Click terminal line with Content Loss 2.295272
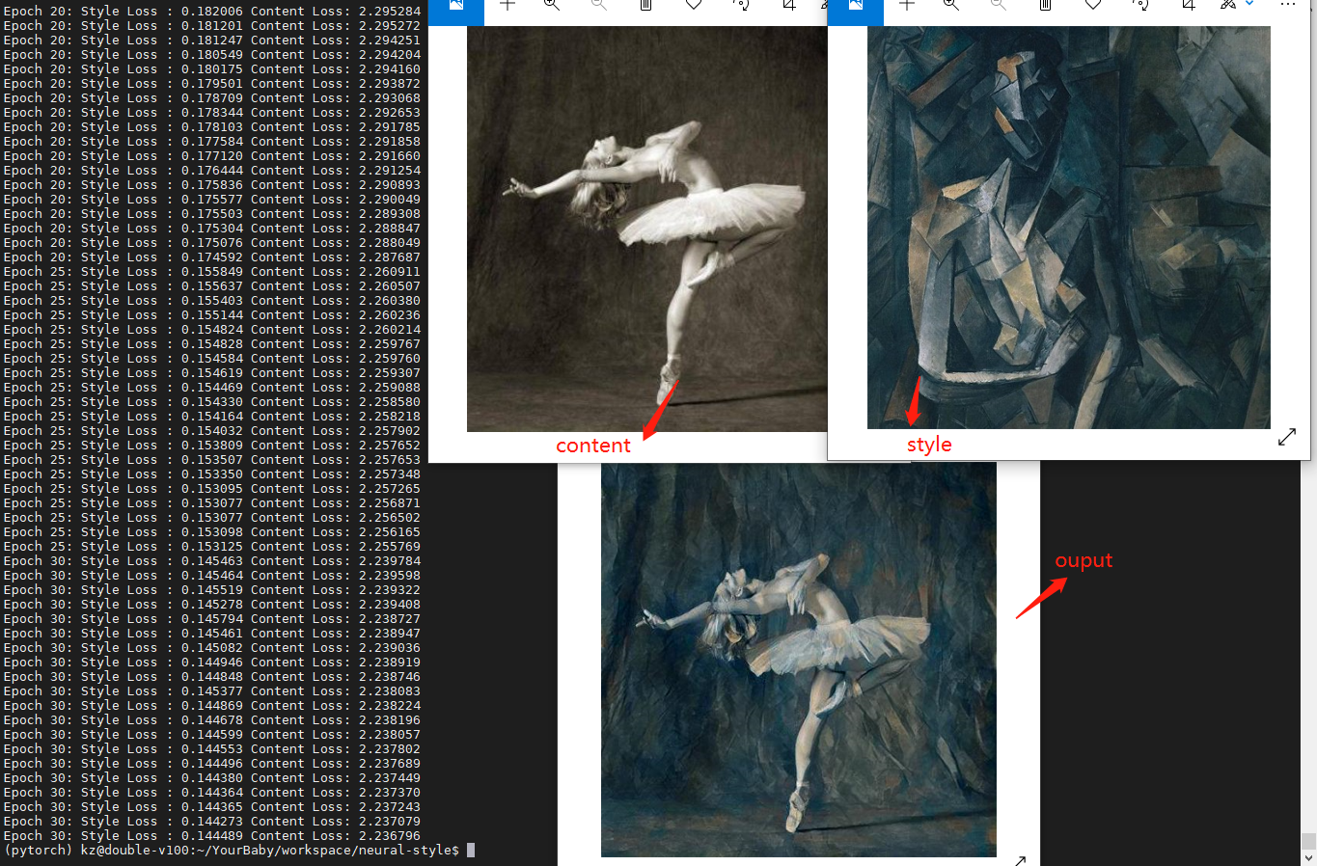Viewport: 1317px width, 866px height. point(212,26)
